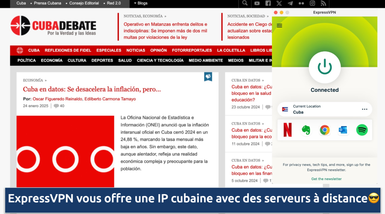The image size is (385, 214).
Task: Open author Oscar Figueredo Reinaldo link
Action: pyautogui.click(x=58, y=99)
